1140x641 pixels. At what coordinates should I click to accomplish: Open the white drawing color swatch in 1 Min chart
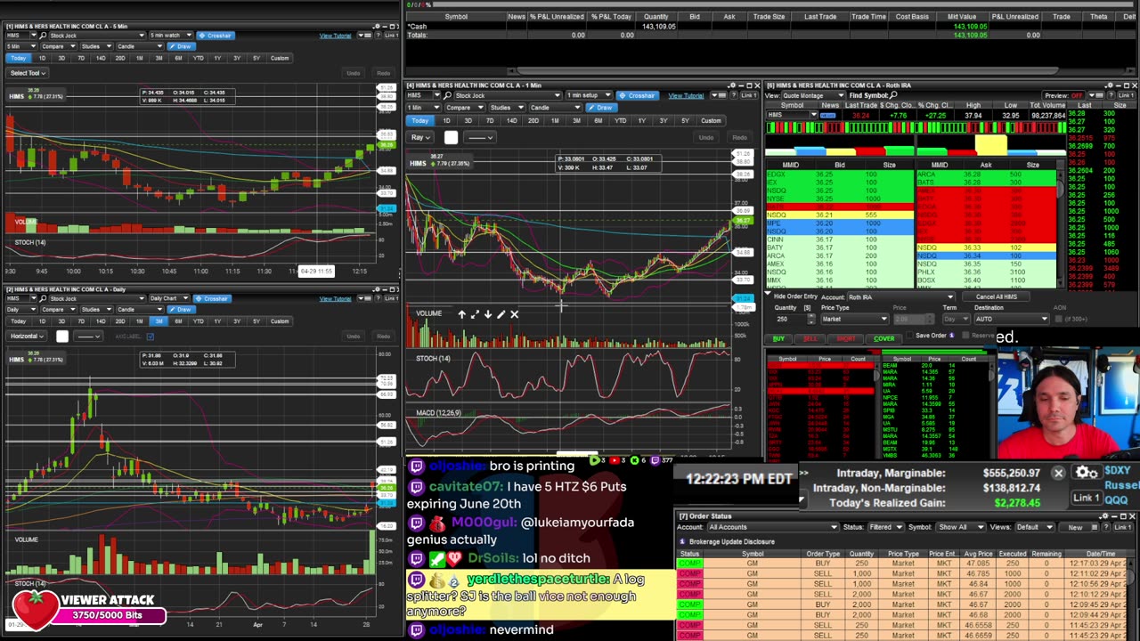point(451,137)
